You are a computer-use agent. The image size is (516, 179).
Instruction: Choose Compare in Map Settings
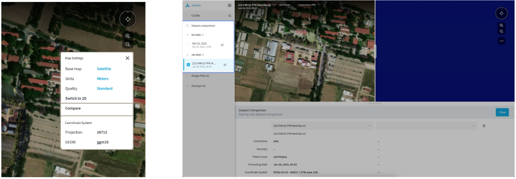click(97, 108)
